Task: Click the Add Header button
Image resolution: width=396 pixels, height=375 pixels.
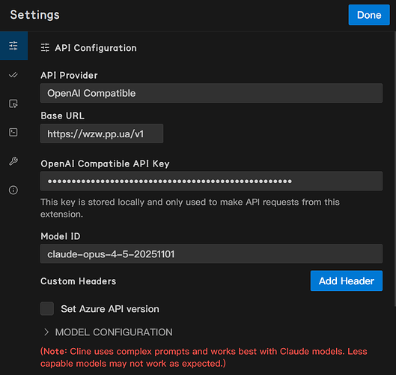Action: 347,280
